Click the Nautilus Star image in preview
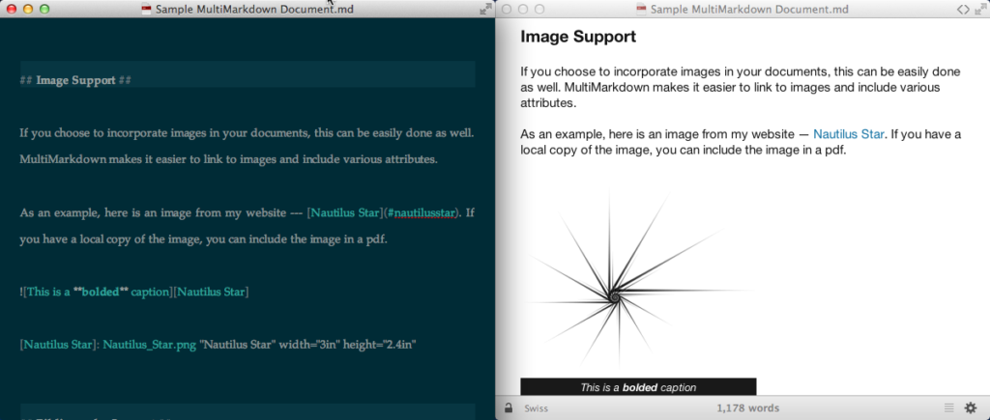Screen dimensions: 990x420 click(x=638, y=277)
